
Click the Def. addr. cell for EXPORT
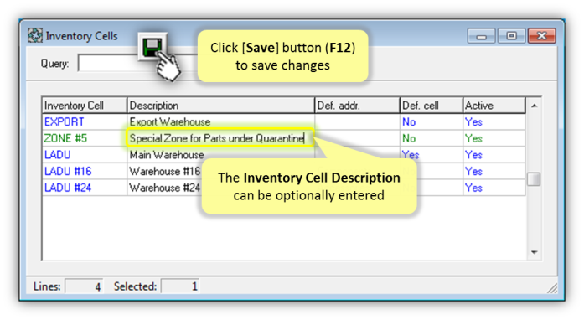[357, 121]
